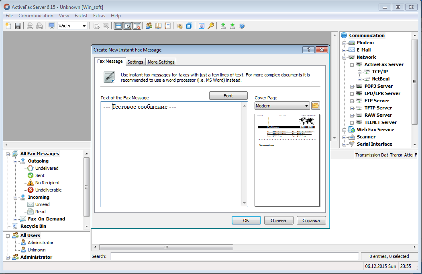Open the Faxlist menu
The image size is (422, 274).
tap(81, 16)
